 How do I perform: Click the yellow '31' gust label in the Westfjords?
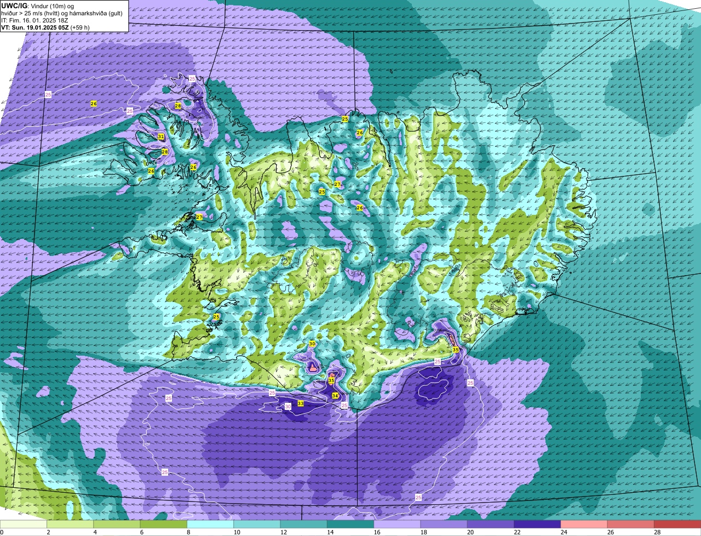(x=161, y=136)
